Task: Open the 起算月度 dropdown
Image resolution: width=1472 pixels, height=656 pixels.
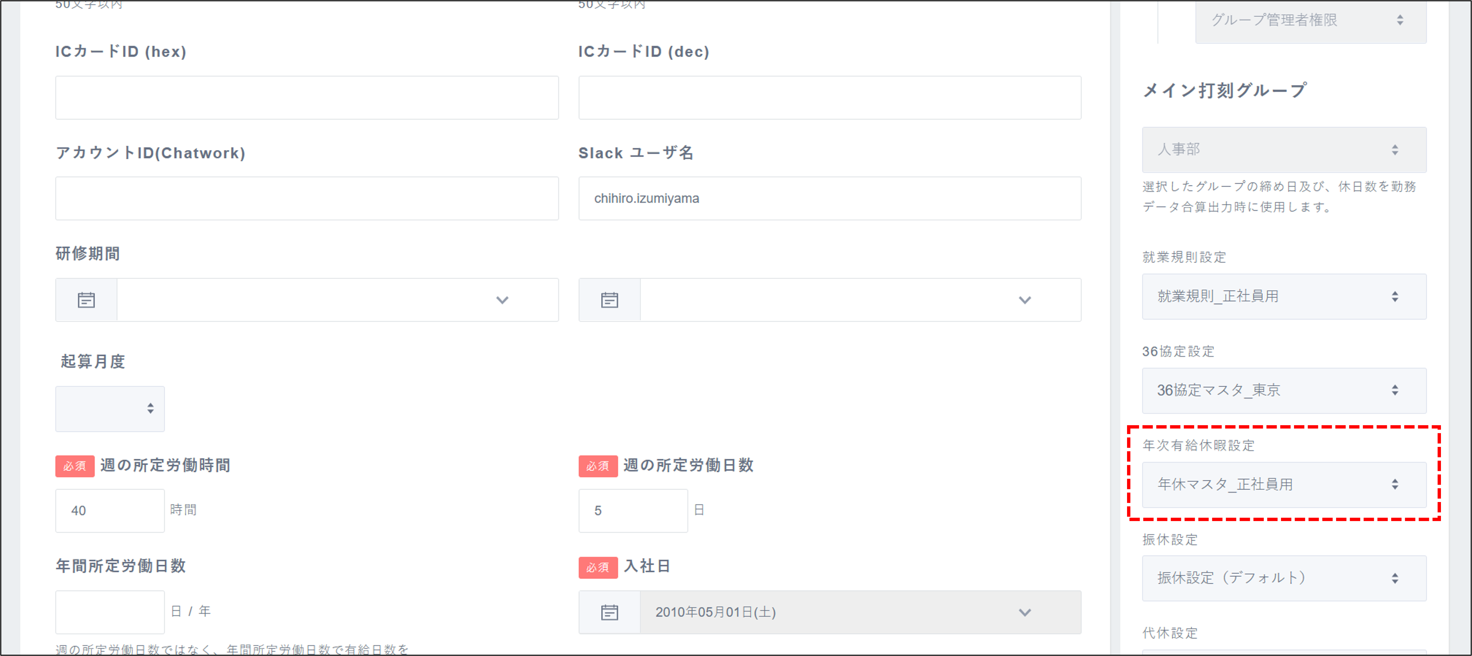Action: (x=109, y=408)
